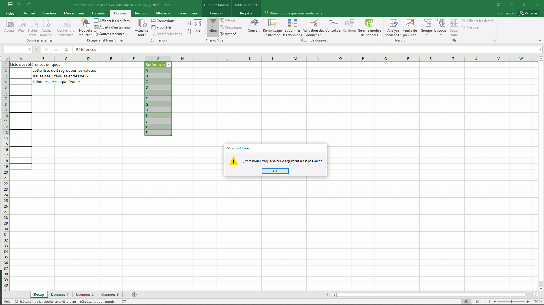Open the Références column filter dropdown
Screen dimensions: 544x305
tap(168, 65)
